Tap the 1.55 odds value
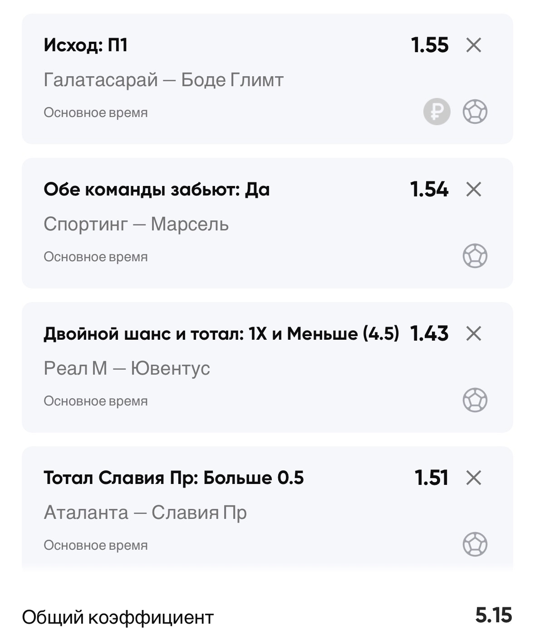535x640 pixels. [x=429, y=45]
